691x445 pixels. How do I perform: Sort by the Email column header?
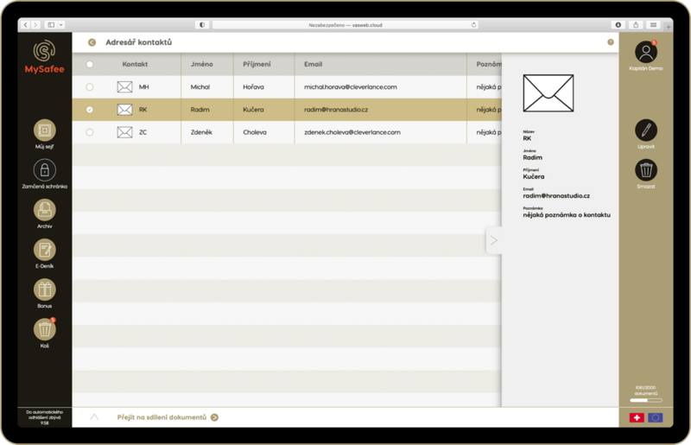pos(313,64)
